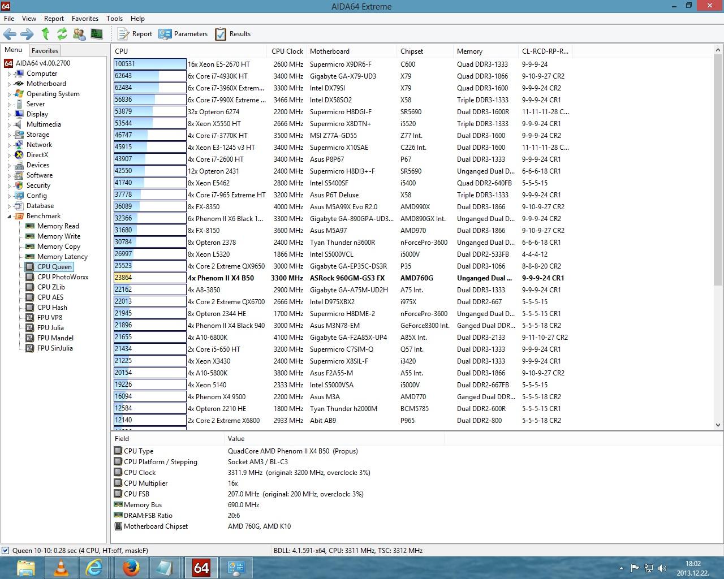Select FPU VP8 benchmark
The height and width of the screenshot is (579, 724).
click(50, 318)
